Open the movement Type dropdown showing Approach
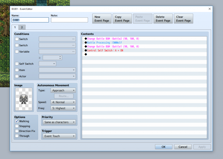 click(x=63, y=90)
